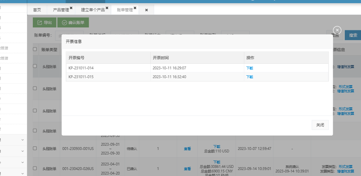Click the 关闭 button in the dialog
The height and width of the screenshot is (176, 361).
click(x=320, y=125)
